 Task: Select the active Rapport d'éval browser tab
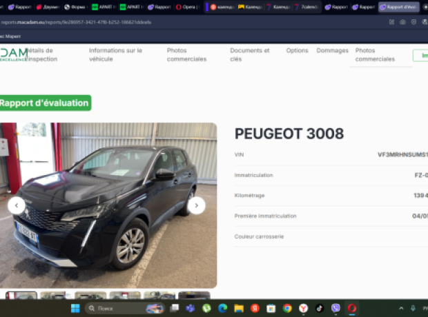point(399,7)
